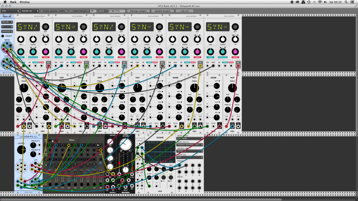Click rightmost VCF large FREQ knob
Viewport: 358px width, 201px height.
tap(232, 88)
